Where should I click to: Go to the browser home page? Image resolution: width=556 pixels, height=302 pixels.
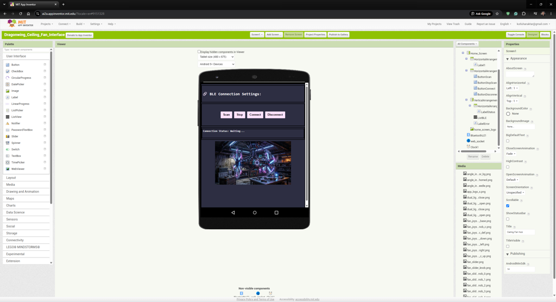tap(28, 14)
